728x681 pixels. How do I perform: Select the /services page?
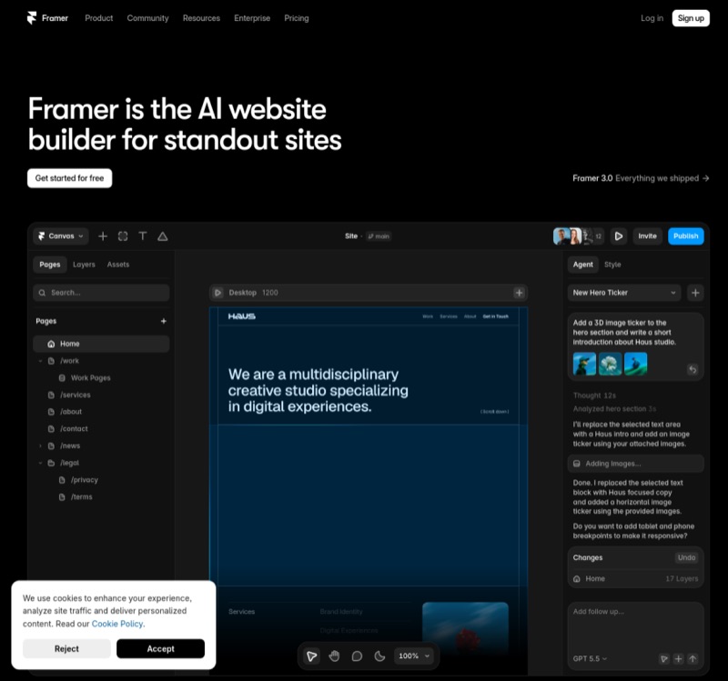coord(75,395)
